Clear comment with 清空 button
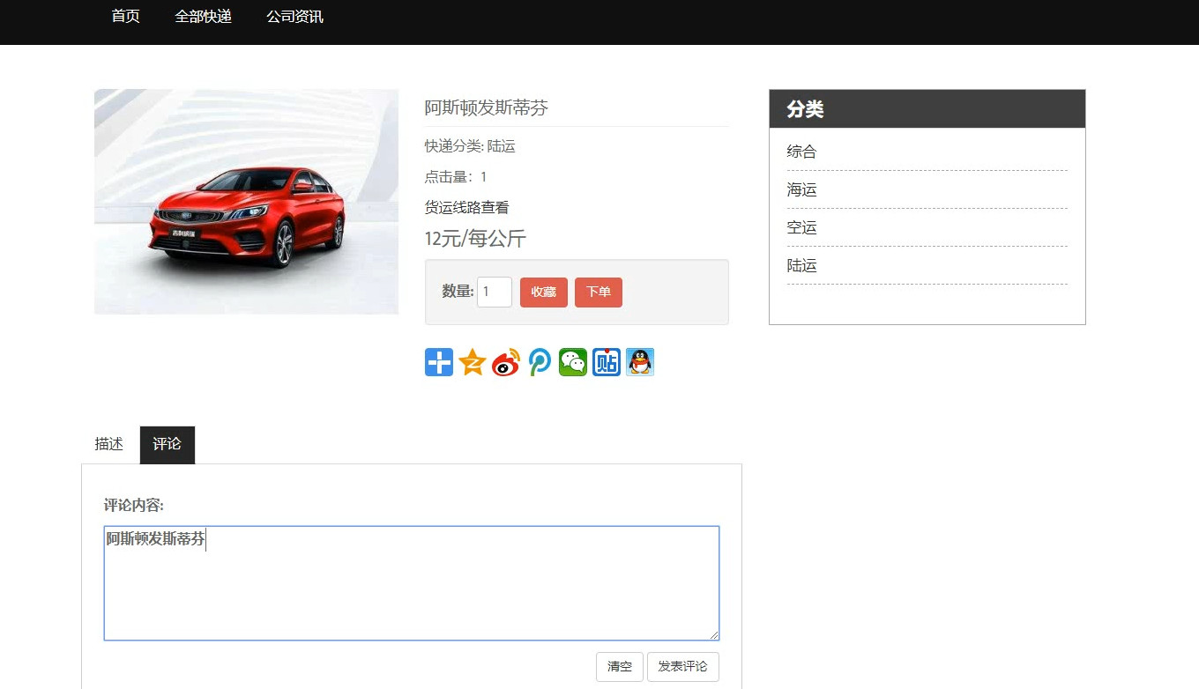Image resolution: width=1199 pixels, height=689 pixels. click(620, 667)
